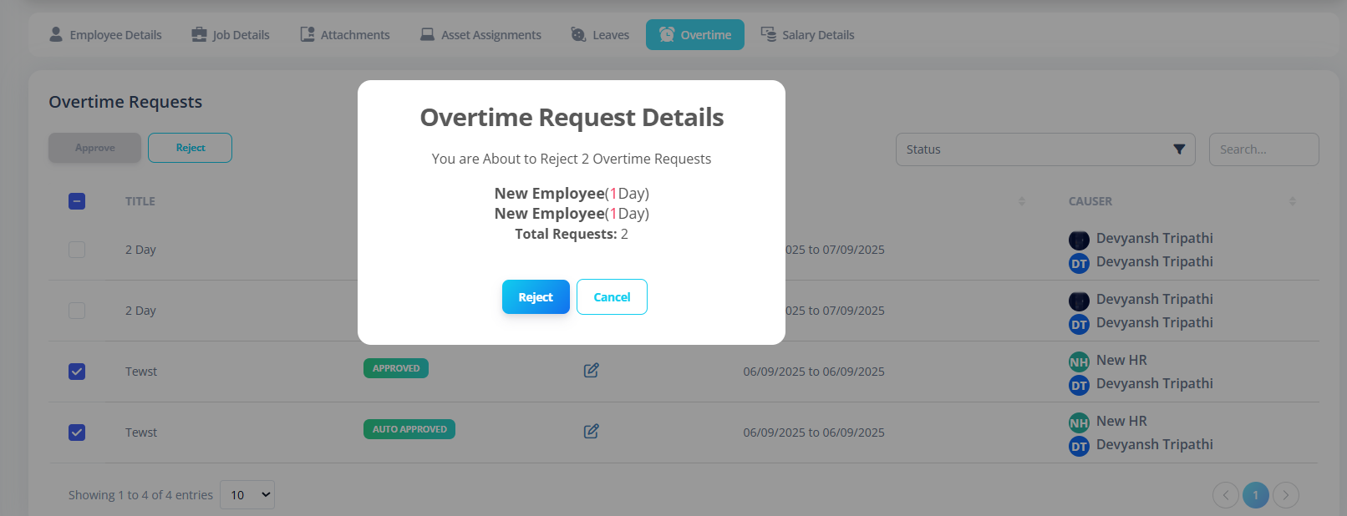The image size is (1347, 516).
Task: Uncheck the checkbox for the APPROVED Tewst row
Action: point(77,372)
